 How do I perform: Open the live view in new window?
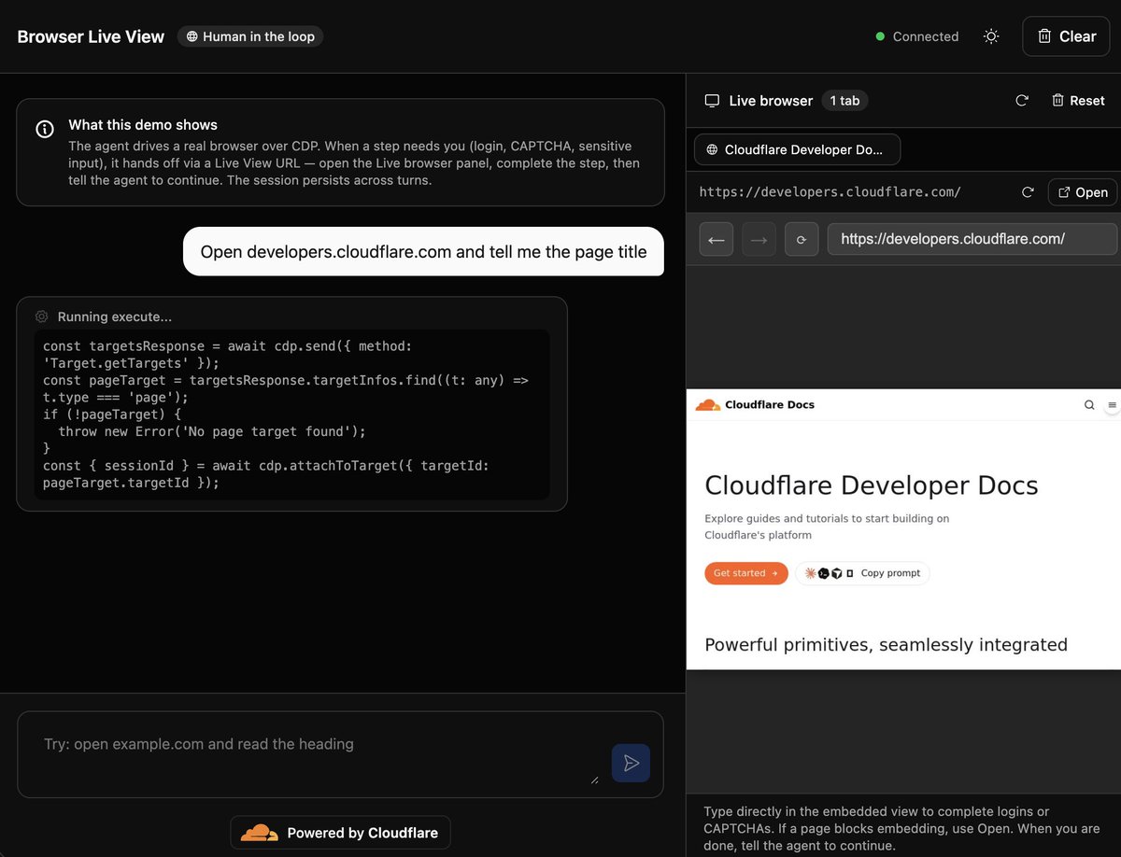point(1082,191)
